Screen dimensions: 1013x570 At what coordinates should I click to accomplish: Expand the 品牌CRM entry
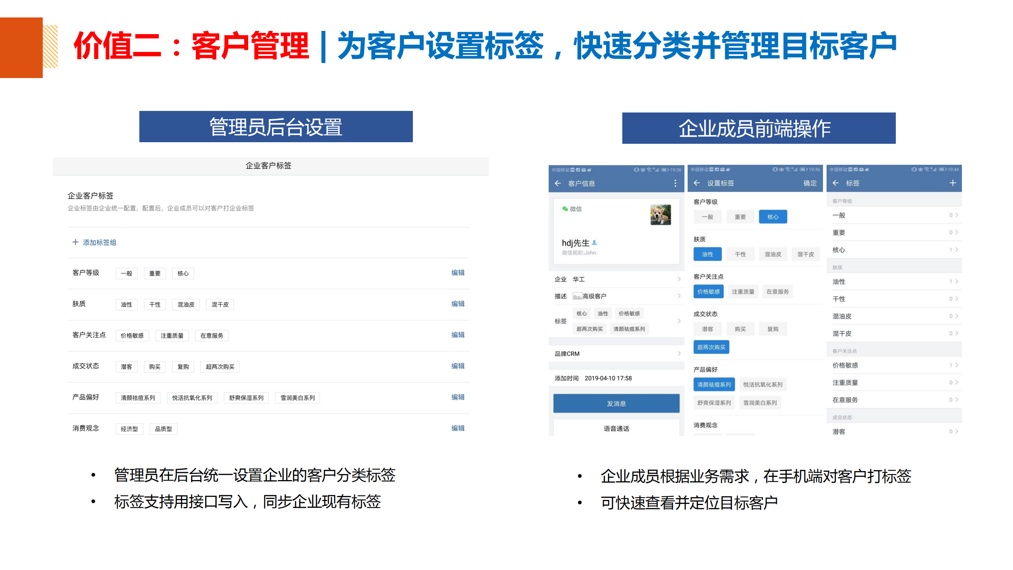point(679,353)
